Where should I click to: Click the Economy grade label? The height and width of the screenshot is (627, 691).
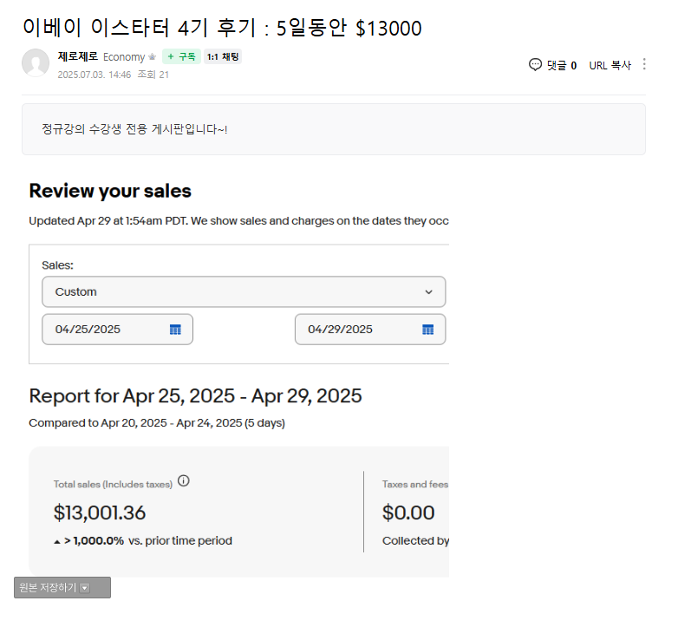point(124,57)
